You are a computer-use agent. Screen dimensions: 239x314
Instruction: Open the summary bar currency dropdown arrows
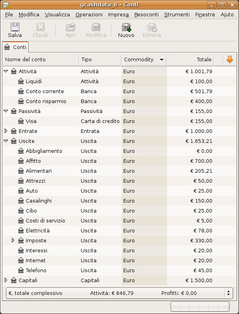tap(228, 293)
